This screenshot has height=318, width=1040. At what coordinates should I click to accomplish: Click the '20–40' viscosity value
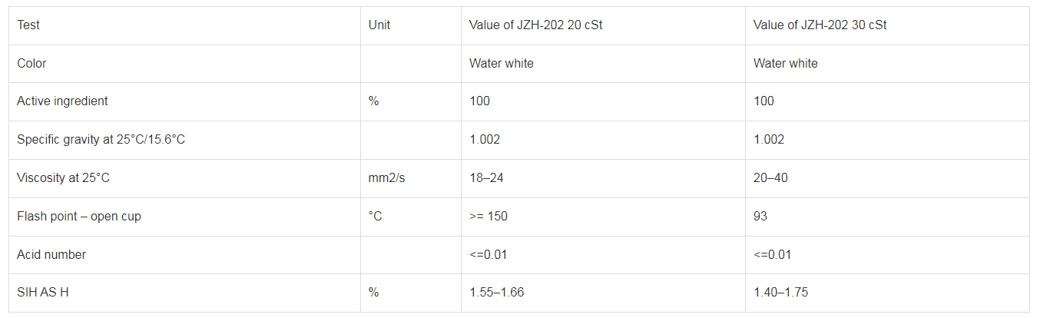(x=770, y=178)
